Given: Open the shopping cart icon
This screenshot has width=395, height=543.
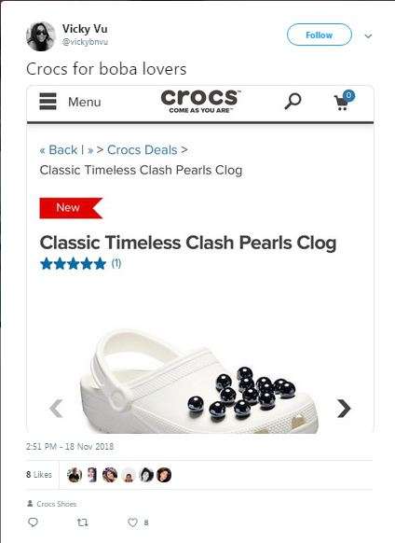Looking at the screenshot, I should point(345,100).
